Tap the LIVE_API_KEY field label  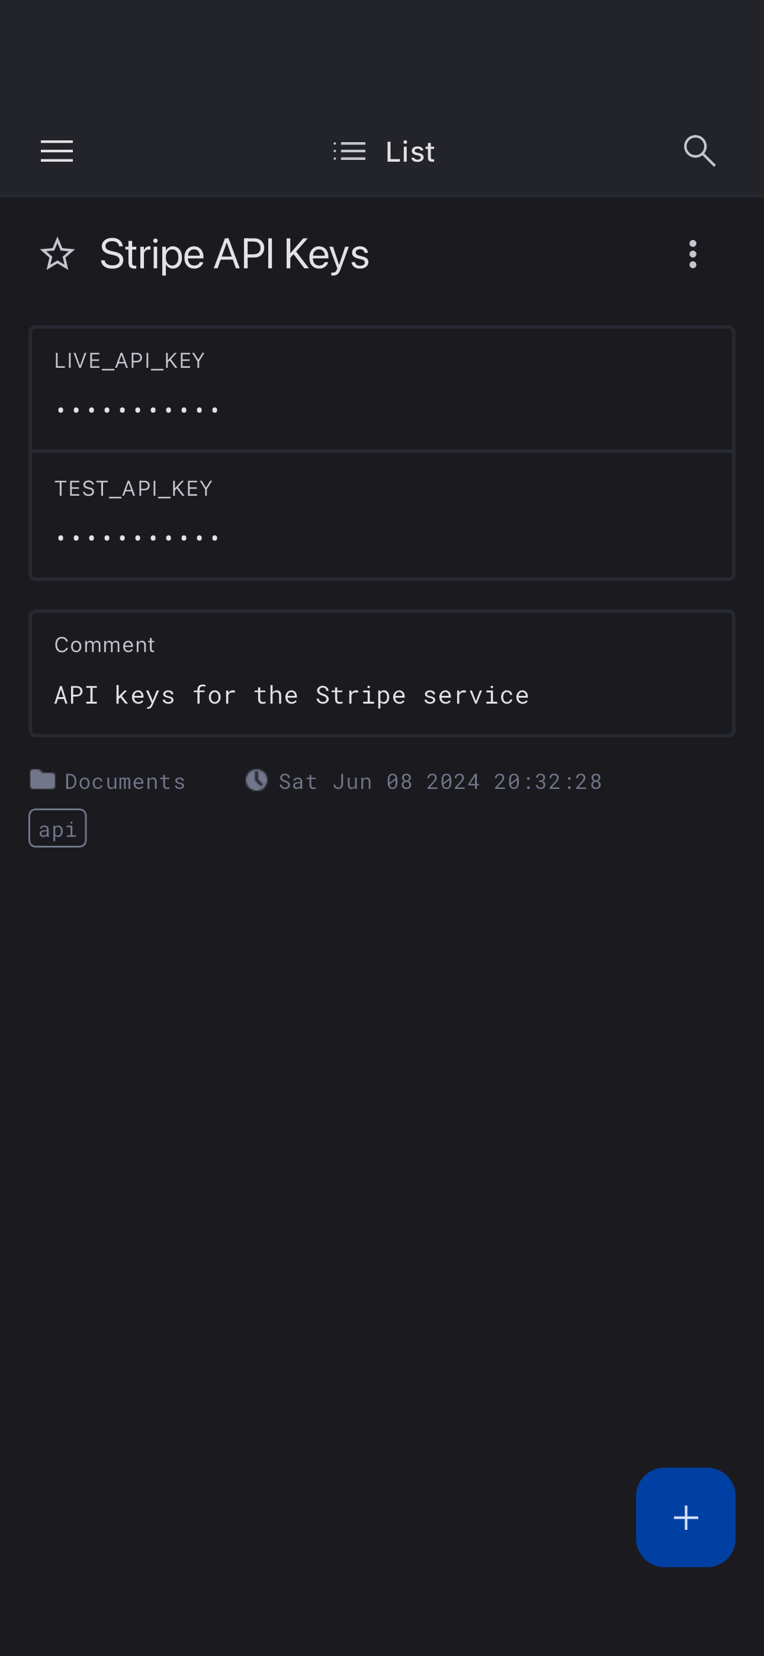click(x=129, y=361)
